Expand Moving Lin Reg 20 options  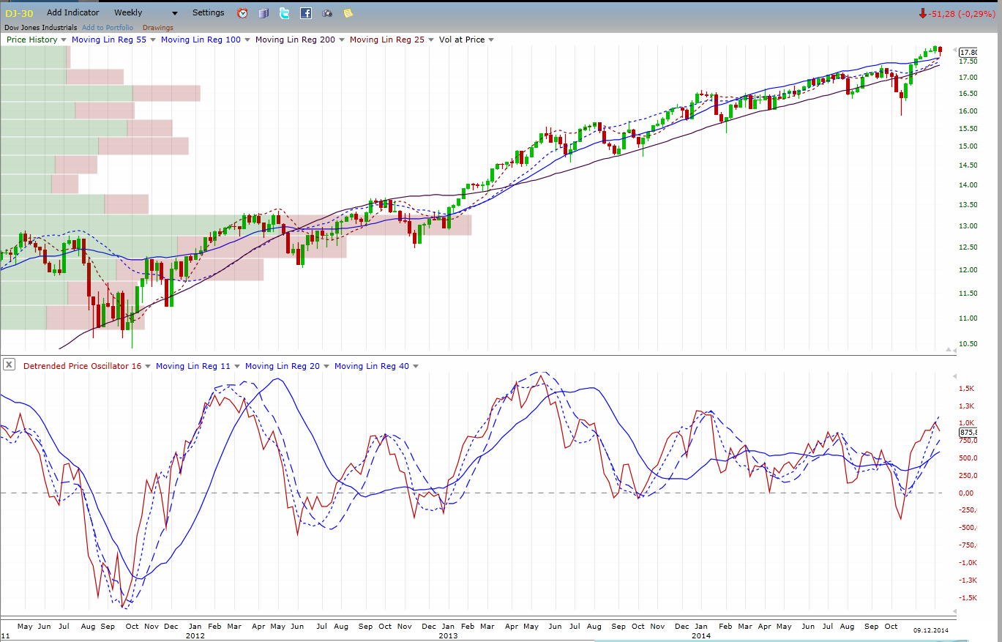pos(327,366)
